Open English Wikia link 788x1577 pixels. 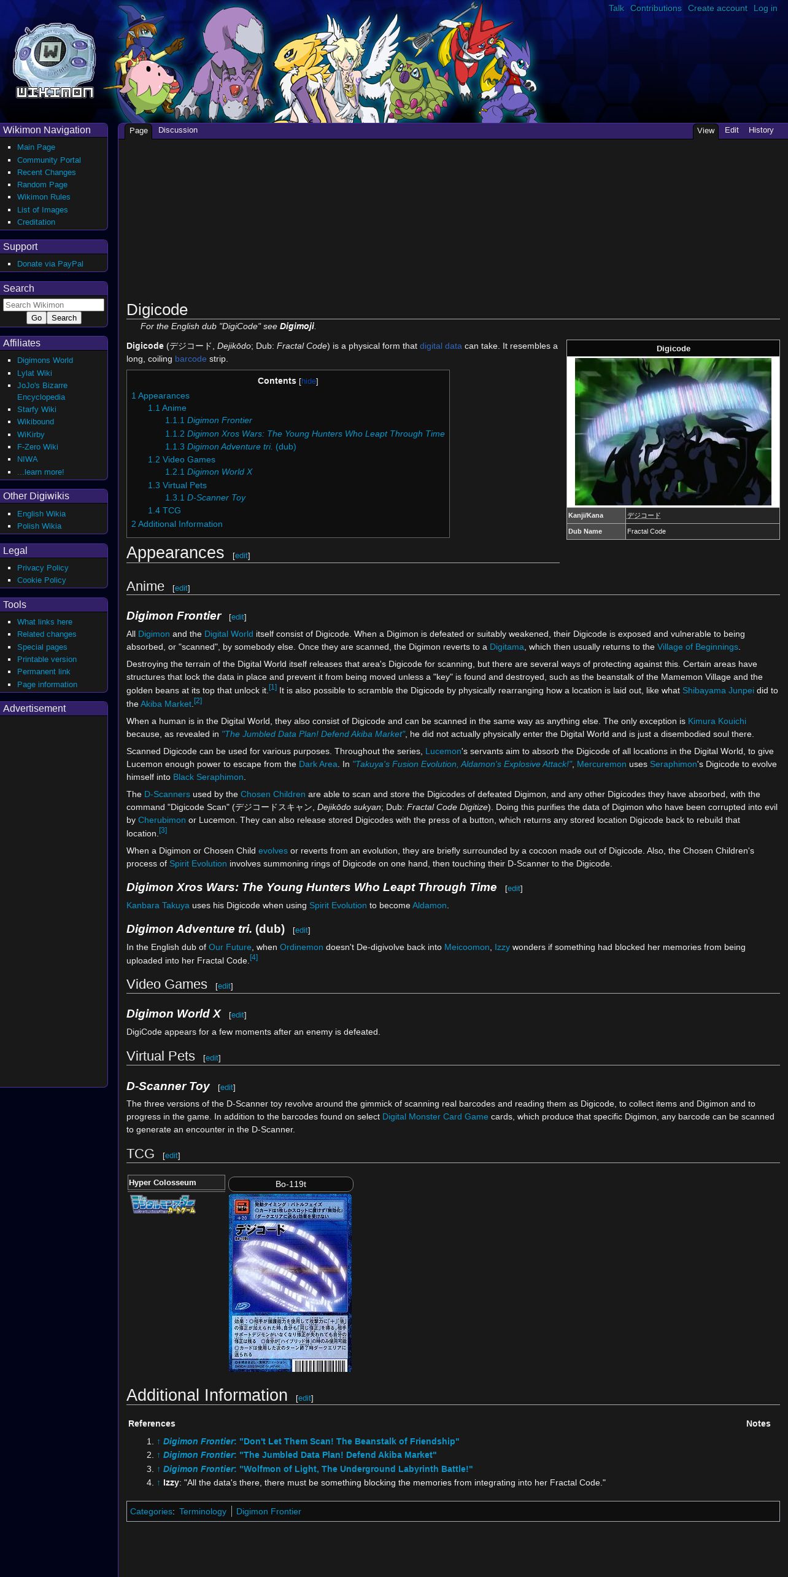pyautogui.click(x=41, y=514)
